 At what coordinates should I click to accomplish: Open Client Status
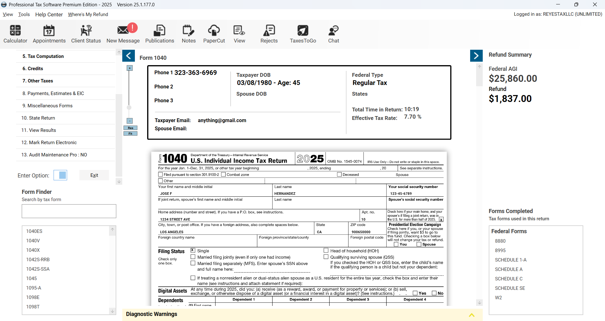(86, 34)
